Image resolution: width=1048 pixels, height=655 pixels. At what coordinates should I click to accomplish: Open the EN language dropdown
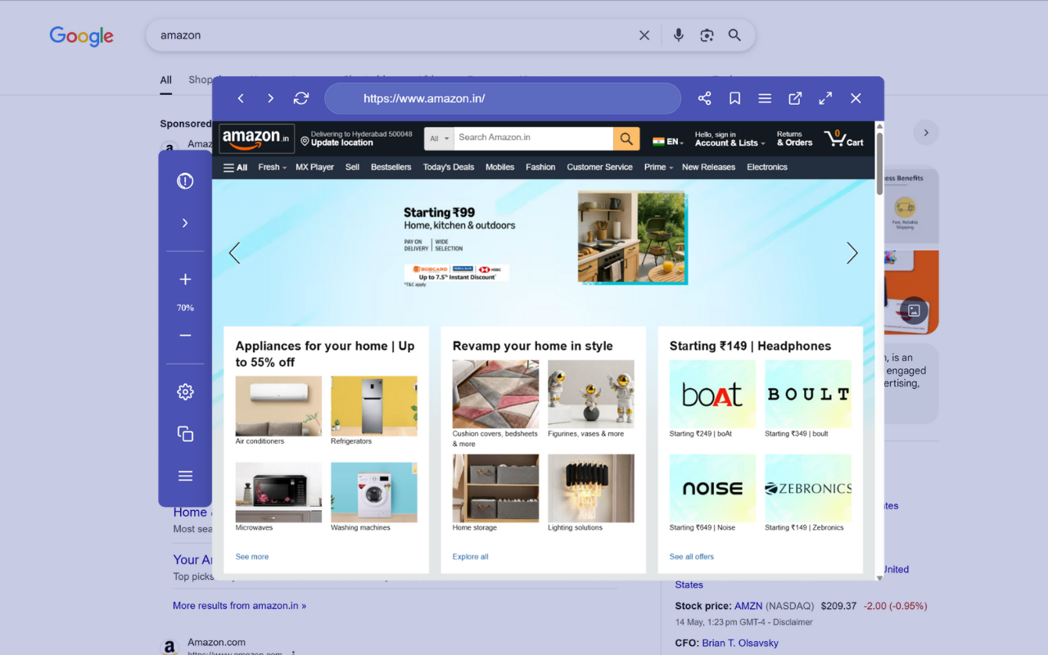tap(668, 142)
